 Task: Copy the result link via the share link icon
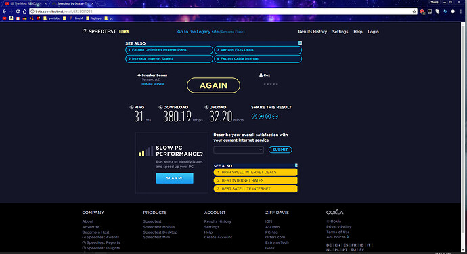(x=254, y=117)
